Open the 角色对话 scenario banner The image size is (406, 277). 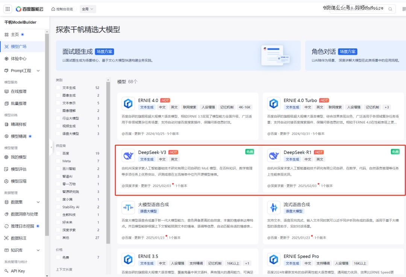(356, 56)
